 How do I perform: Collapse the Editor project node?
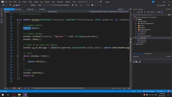point(134,19)
